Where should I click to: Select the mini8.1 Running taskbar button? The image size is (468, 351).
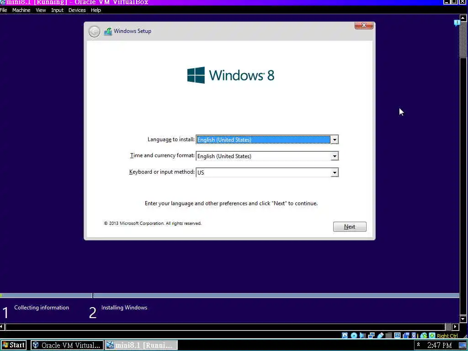coord(141,345)
